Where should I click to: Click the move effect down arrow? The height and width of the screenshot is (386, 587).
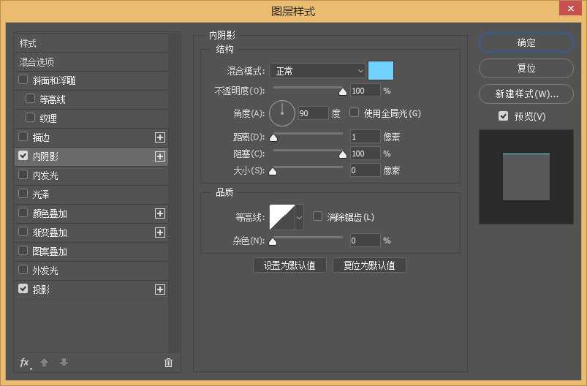point(64,363)
